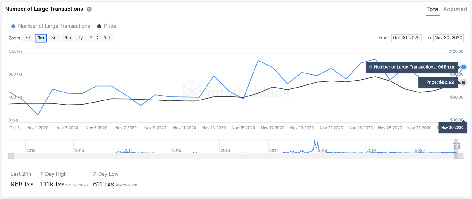Viewport: 472px width, 199px height.
Task: Click the right navigator range handle
Action: [458, 146]
